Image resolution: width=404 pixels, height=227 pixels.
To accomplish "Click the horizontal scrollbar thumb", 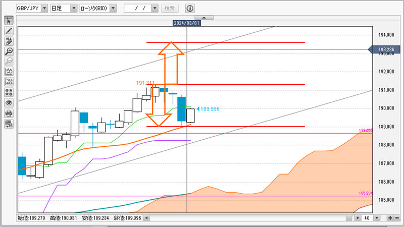I will click(349, 218).
